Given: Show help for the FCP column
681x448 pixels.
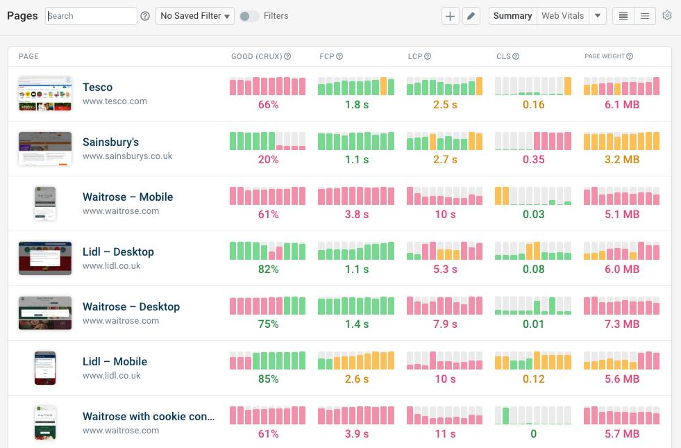Looking at the screenshot, I should pos(339,56).
